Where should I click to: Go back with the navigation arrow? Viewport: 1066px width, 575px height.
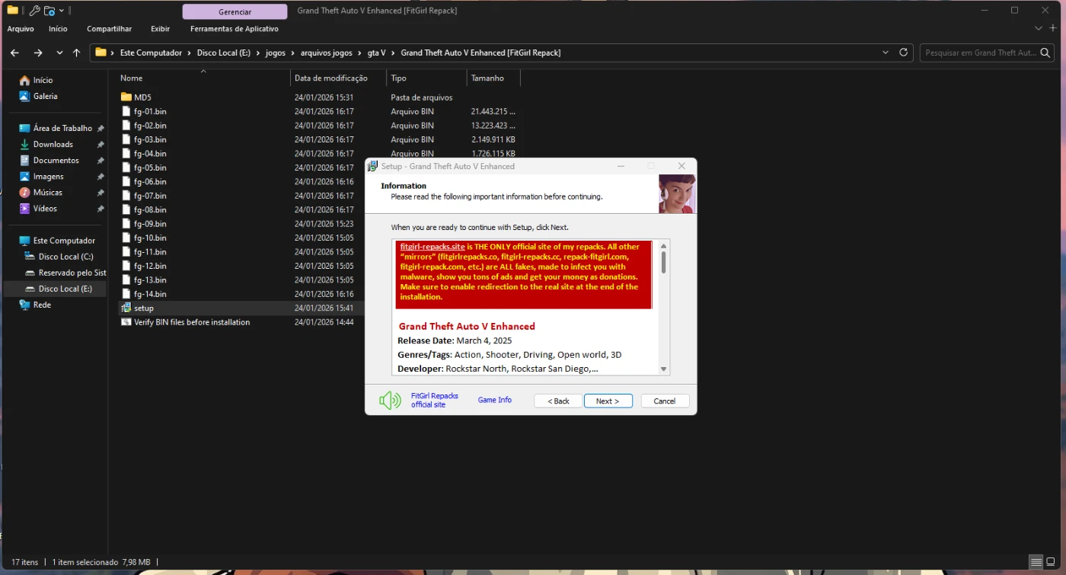(x=14, y=53)
